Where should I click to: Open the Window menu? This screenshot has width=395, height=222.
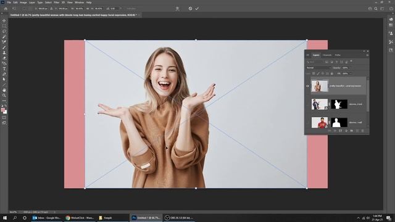pyautogui.click(x=79, y=2)
